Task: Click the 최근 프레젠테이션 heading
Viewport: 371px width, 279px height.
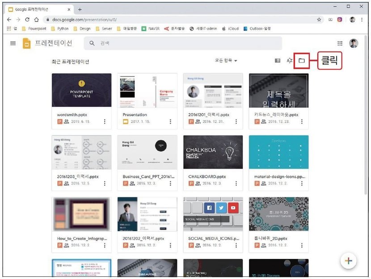Action: [70, 62]
